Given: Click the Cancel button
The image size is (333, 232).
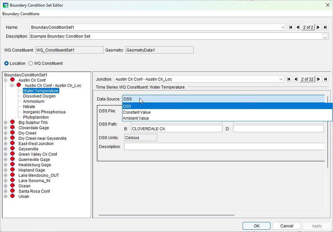Looking at the screenshot, I should 287,226.
